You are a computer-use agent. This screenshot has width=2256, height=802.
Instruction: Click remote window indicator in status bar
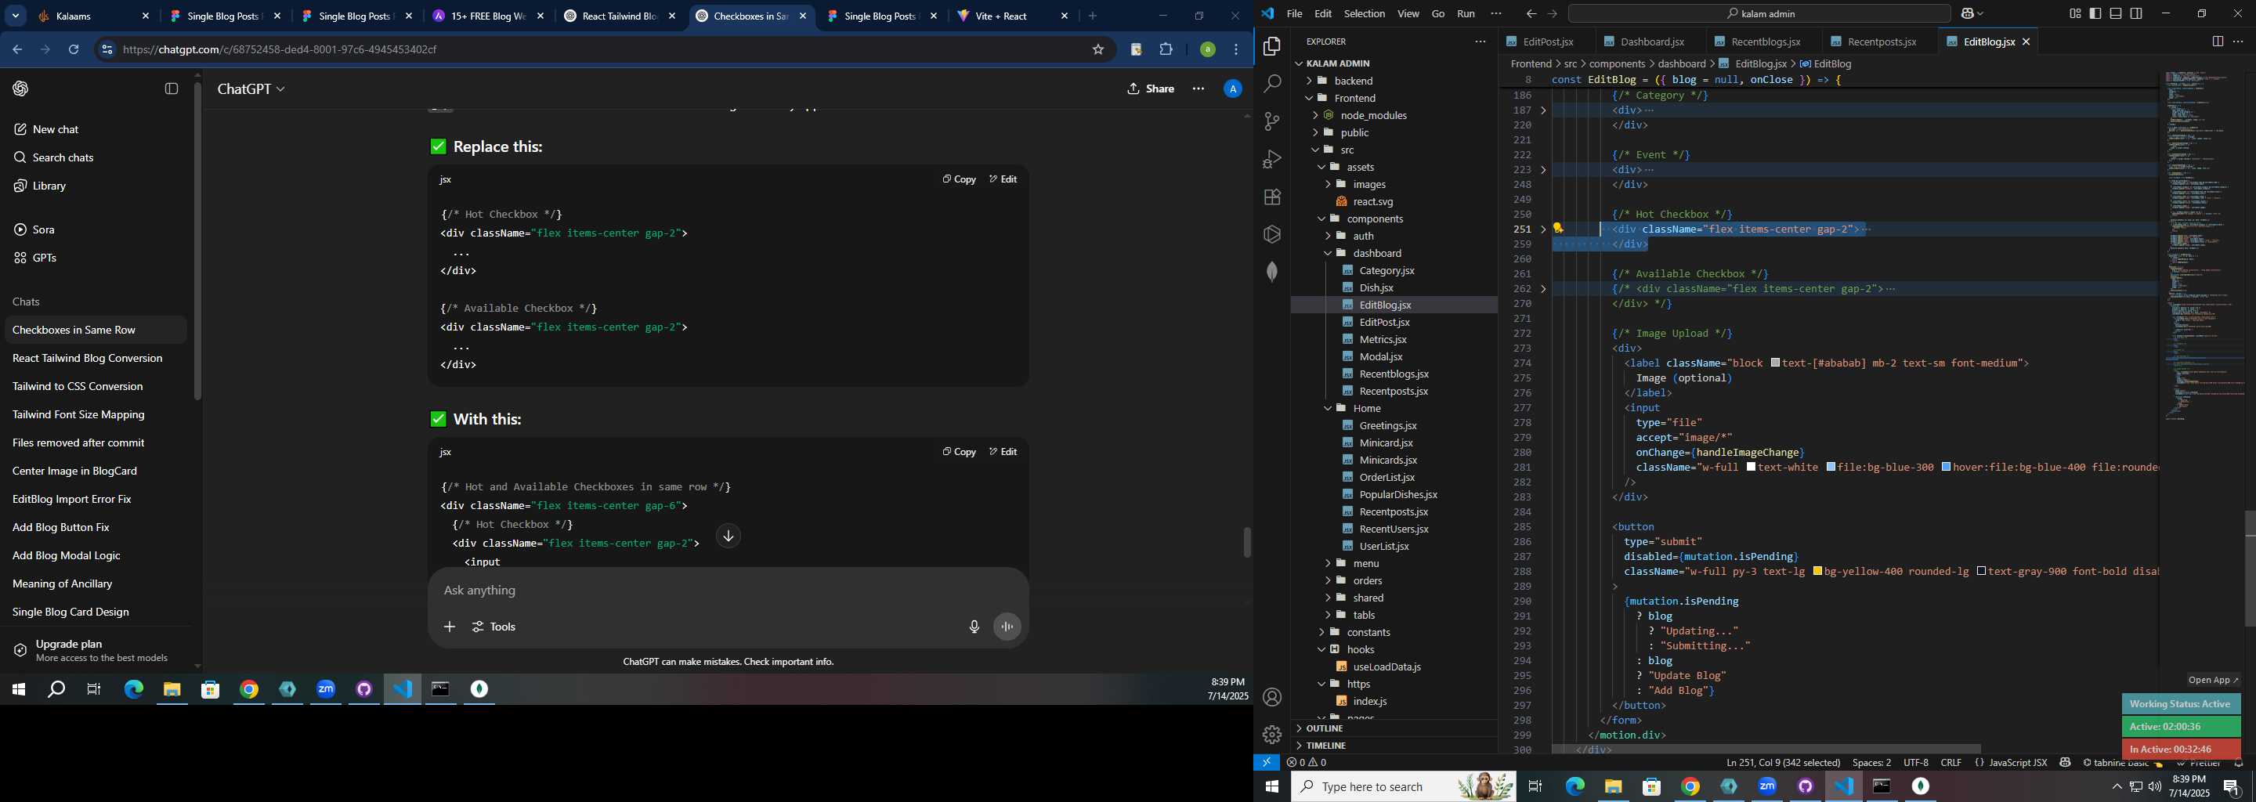[1267, 763]
